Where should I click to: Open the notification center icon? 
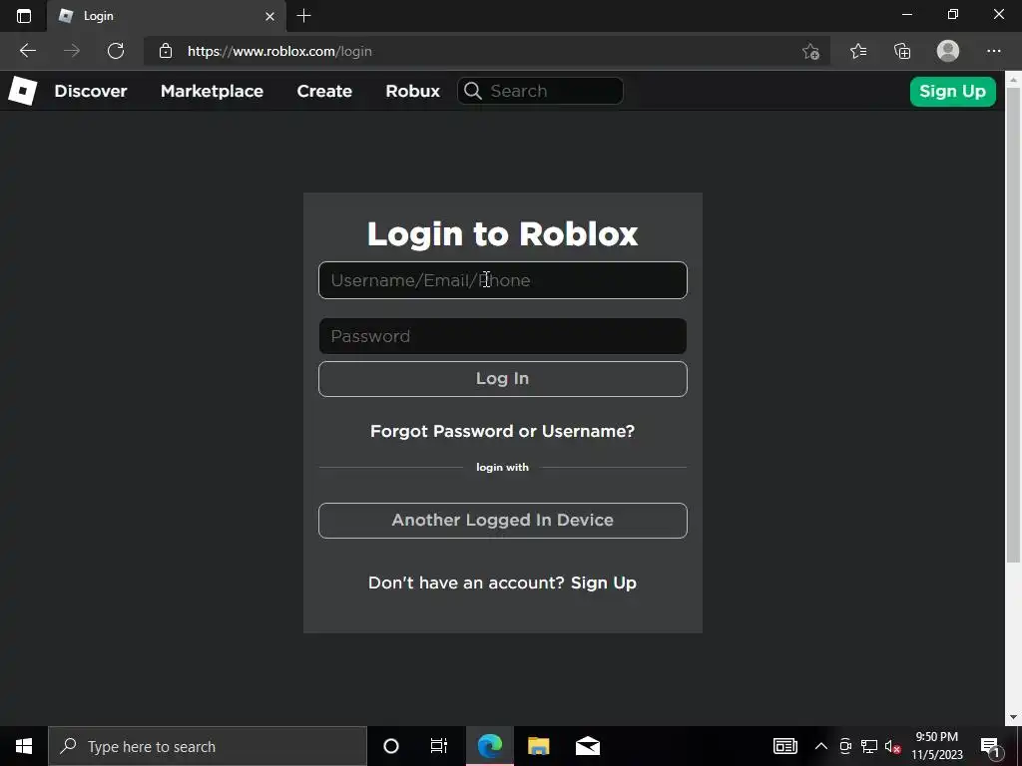tap(990, 746)
